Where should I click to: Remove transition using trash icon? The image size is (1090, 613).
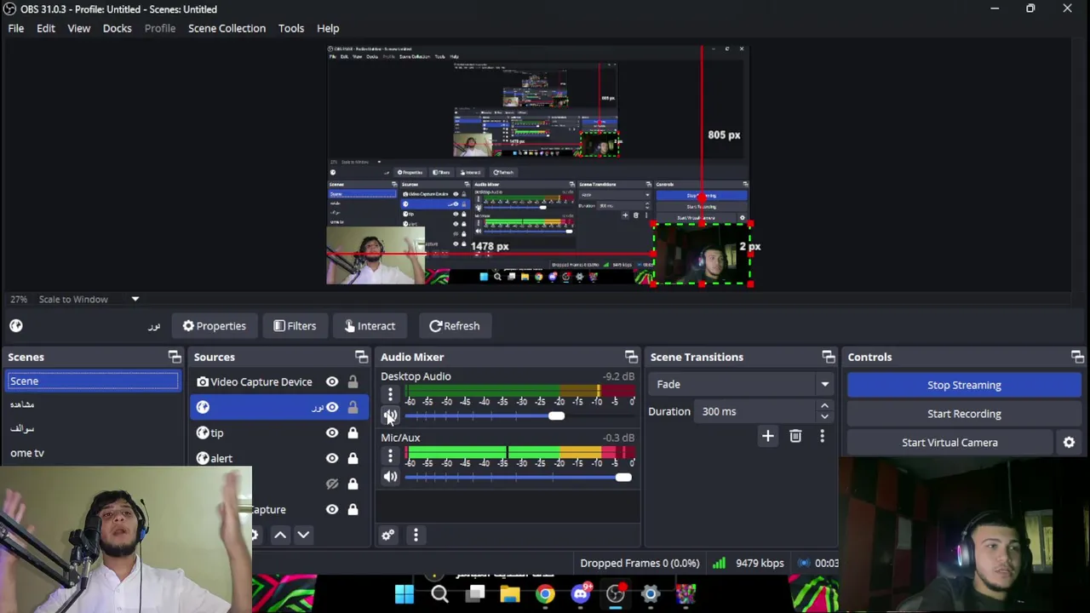(795, 436)
